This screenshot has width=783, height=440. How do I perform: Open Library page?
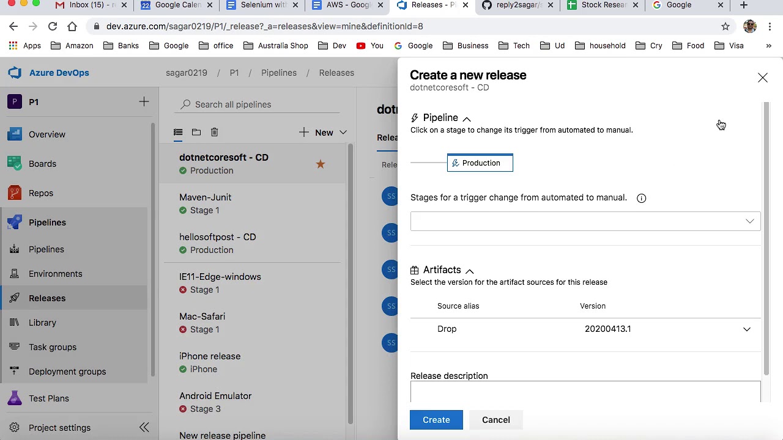tap(42, 323)
